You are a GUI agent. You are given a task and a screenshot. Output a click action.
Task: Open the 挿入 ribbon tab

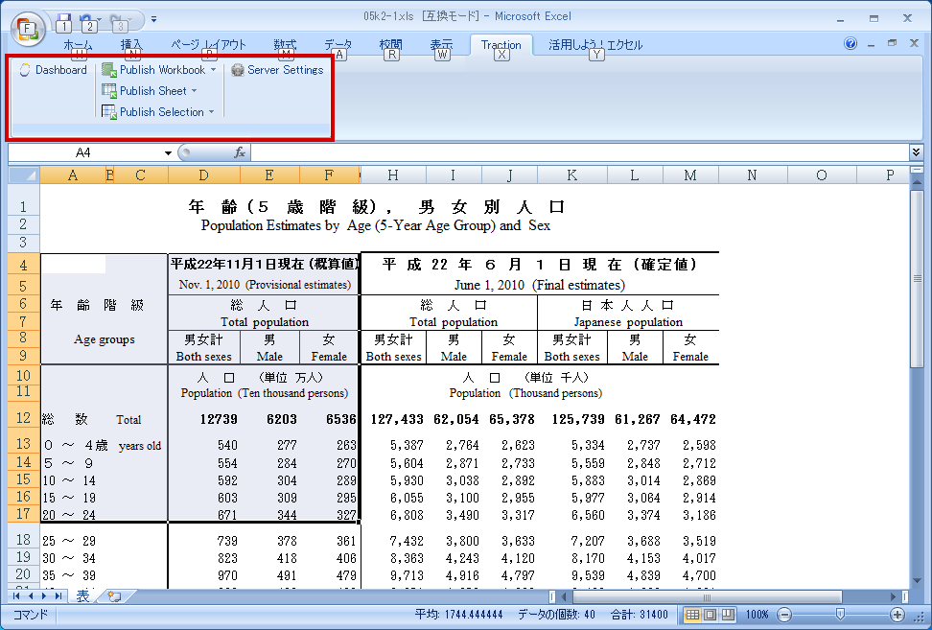131,44
